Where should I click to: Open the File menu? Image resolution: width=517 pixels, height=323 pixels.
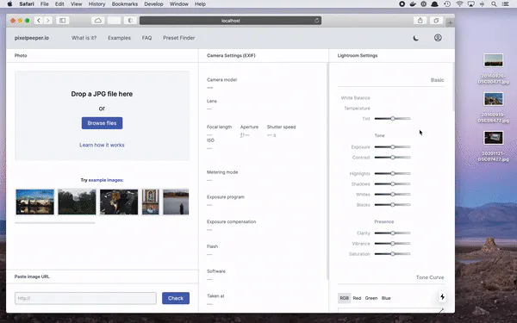45,4
